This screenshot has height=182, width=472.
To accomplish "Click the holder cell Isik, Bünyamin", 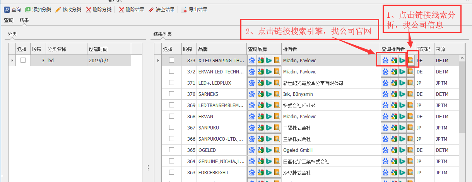I will point(331,94).
